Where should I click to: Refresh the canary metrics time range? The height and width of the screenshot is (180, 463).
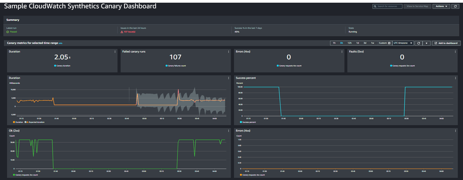point(418,43)
